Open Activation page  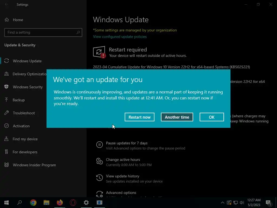21,126
